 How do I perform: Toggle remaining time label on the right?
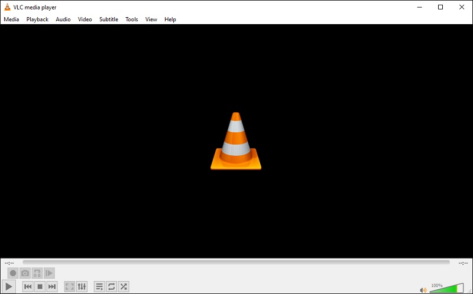463,263
